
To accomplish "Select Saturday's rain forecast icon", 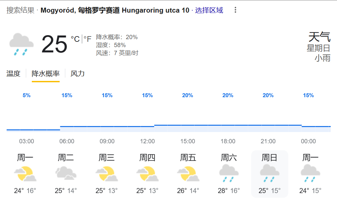I will pos(229,173).
